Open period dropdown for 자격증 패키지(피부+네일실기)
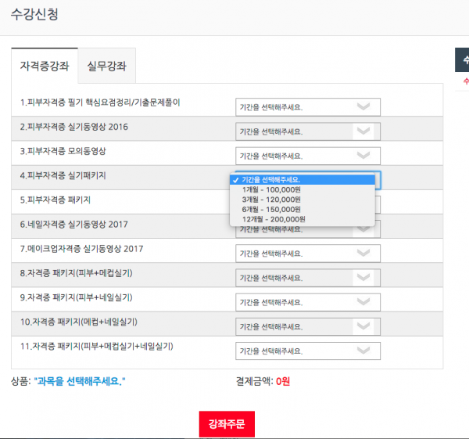The image size is (469, 439). point(307,302)
